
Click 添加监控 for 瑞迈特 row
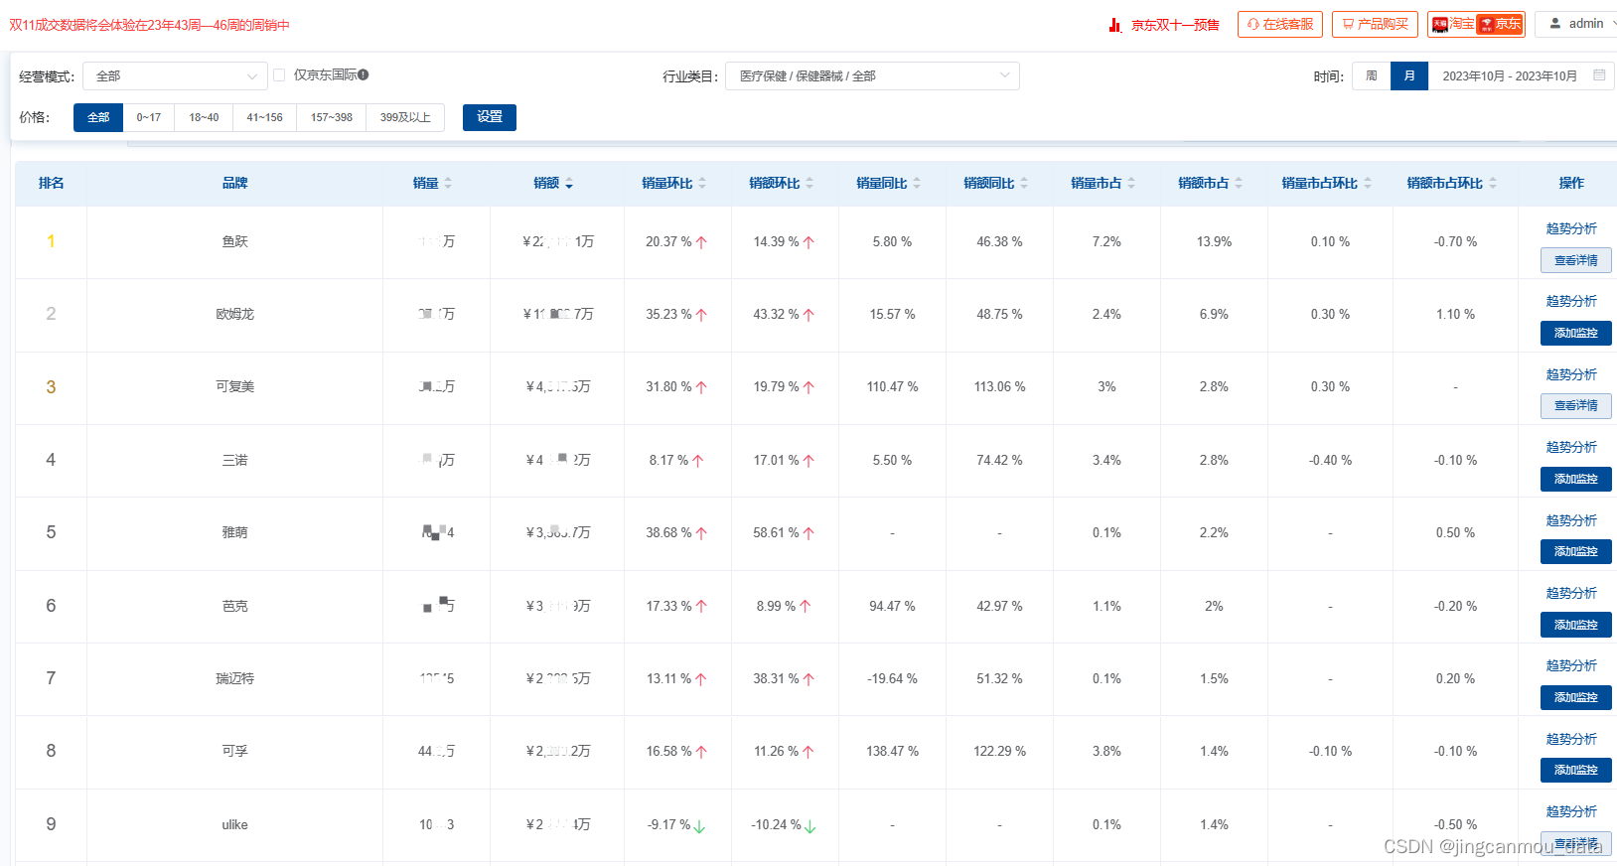click(x=1576, y=697)
